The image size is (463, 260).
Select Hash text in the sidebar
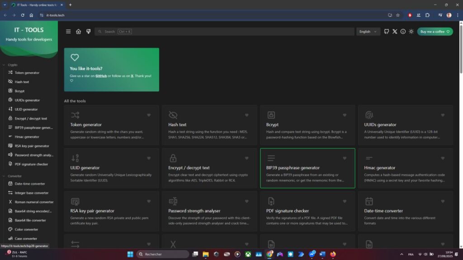22,82
